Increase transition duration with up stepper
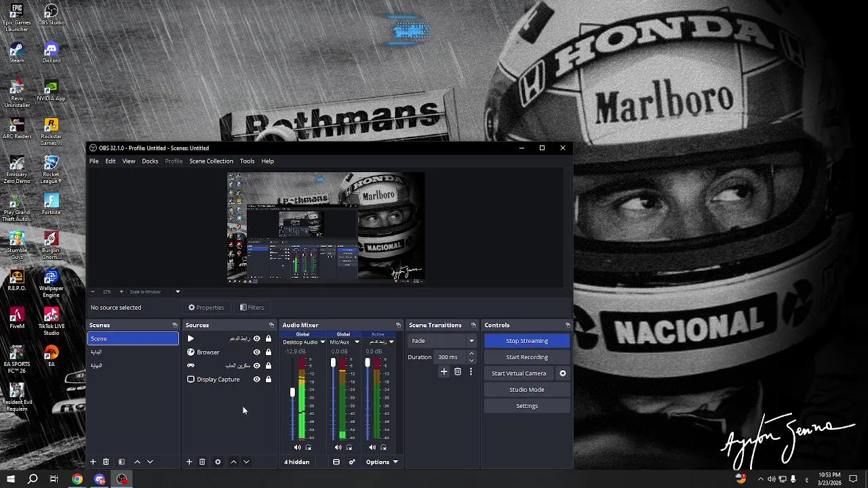The width and height of the screenshot is (868, 488). (x=471, y=354)
